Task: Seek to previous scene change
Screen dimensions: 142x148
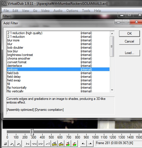Action: pyautogui.click(x=68, y=144)
